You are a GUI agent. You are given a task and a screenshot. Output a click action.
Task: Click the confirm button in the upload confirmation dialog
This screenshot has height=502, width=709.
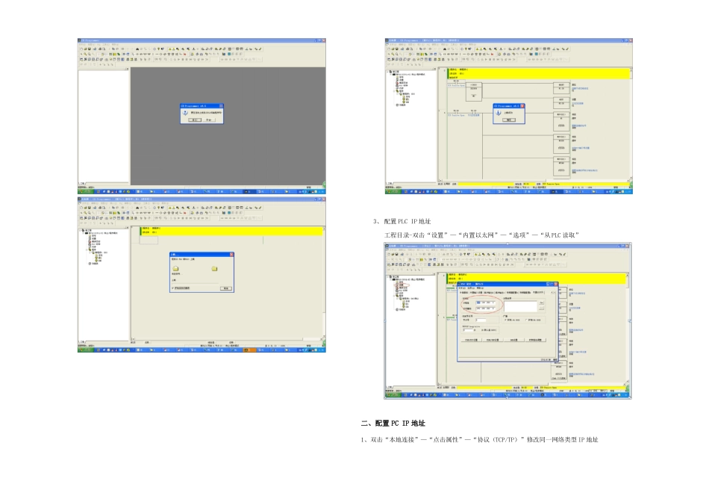click(195, 120)
